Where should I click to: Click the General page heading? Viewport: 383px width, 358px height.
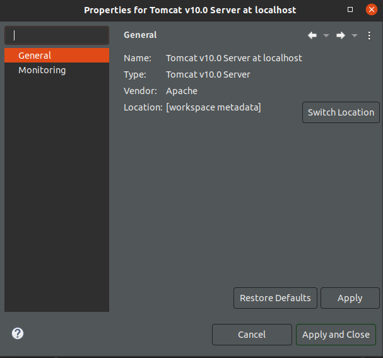(x=140, y=35)
